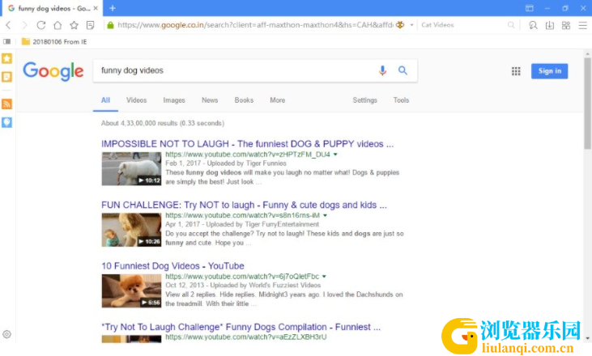Open the browser main menu hamburger icon
This screenshot has width=592, height=356.
coord(582,25)
